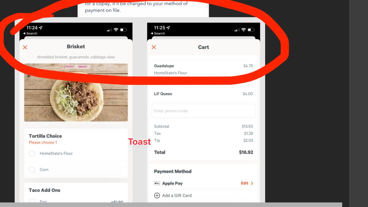Close the Brisket item screen

coord(25,47)
